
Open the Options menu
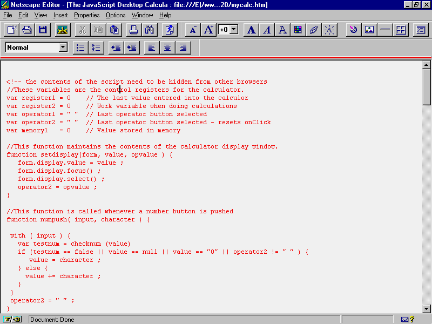tap(116, 15)
